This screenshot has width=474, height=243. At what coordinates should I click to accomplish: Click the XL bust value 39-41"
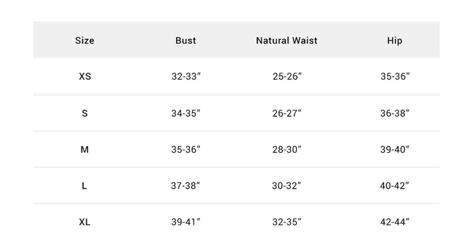(186, 222)
